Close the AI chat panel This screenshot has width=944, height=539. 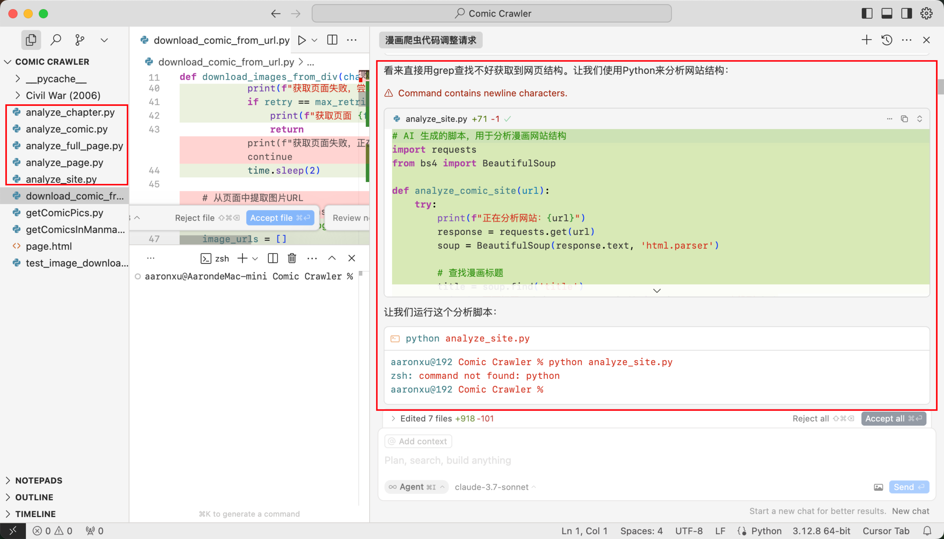click(926, 40)
